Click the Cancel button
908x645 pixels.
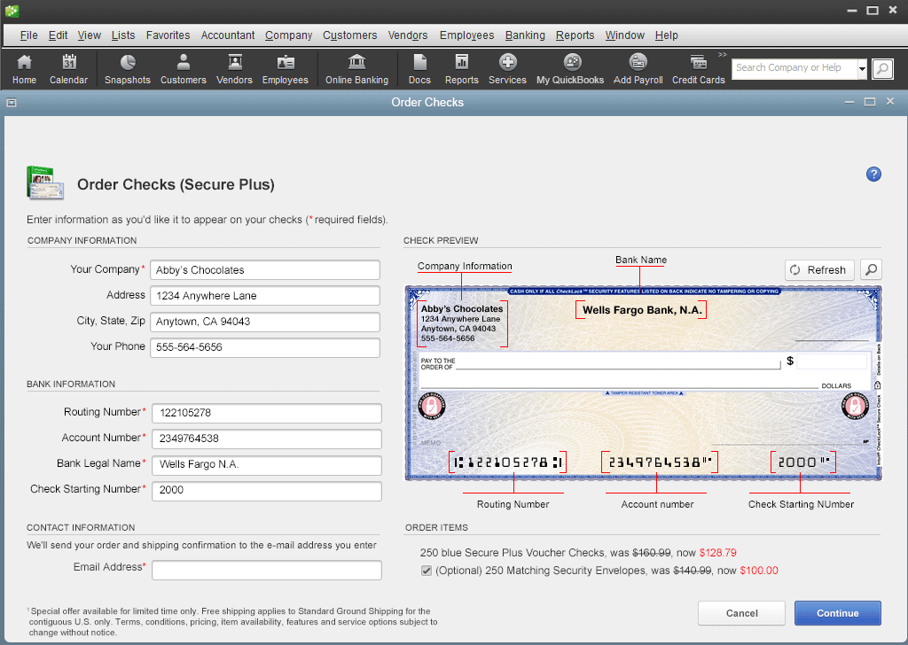[x=741, y=613]
